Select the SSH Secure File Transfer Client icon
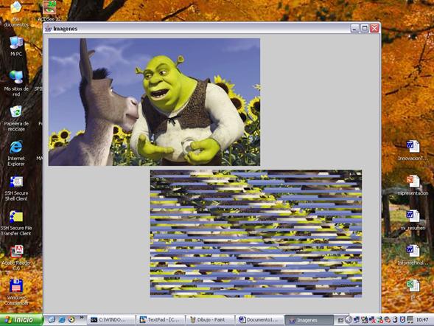This screenshot has width=434, height=326. pos(16,223)
